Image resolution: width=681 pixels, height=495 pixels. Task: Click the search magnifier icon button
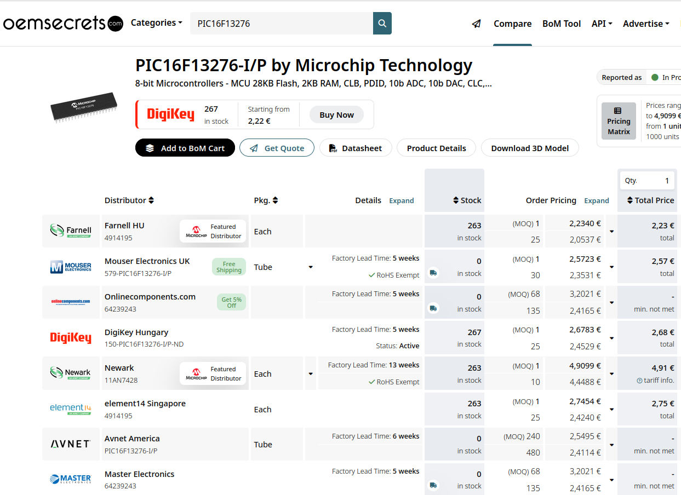click(x=382, y=24)
